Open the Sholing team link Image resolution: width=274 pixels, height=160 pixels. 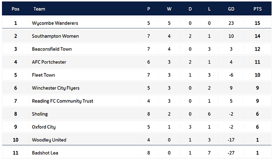pos(40,114)
